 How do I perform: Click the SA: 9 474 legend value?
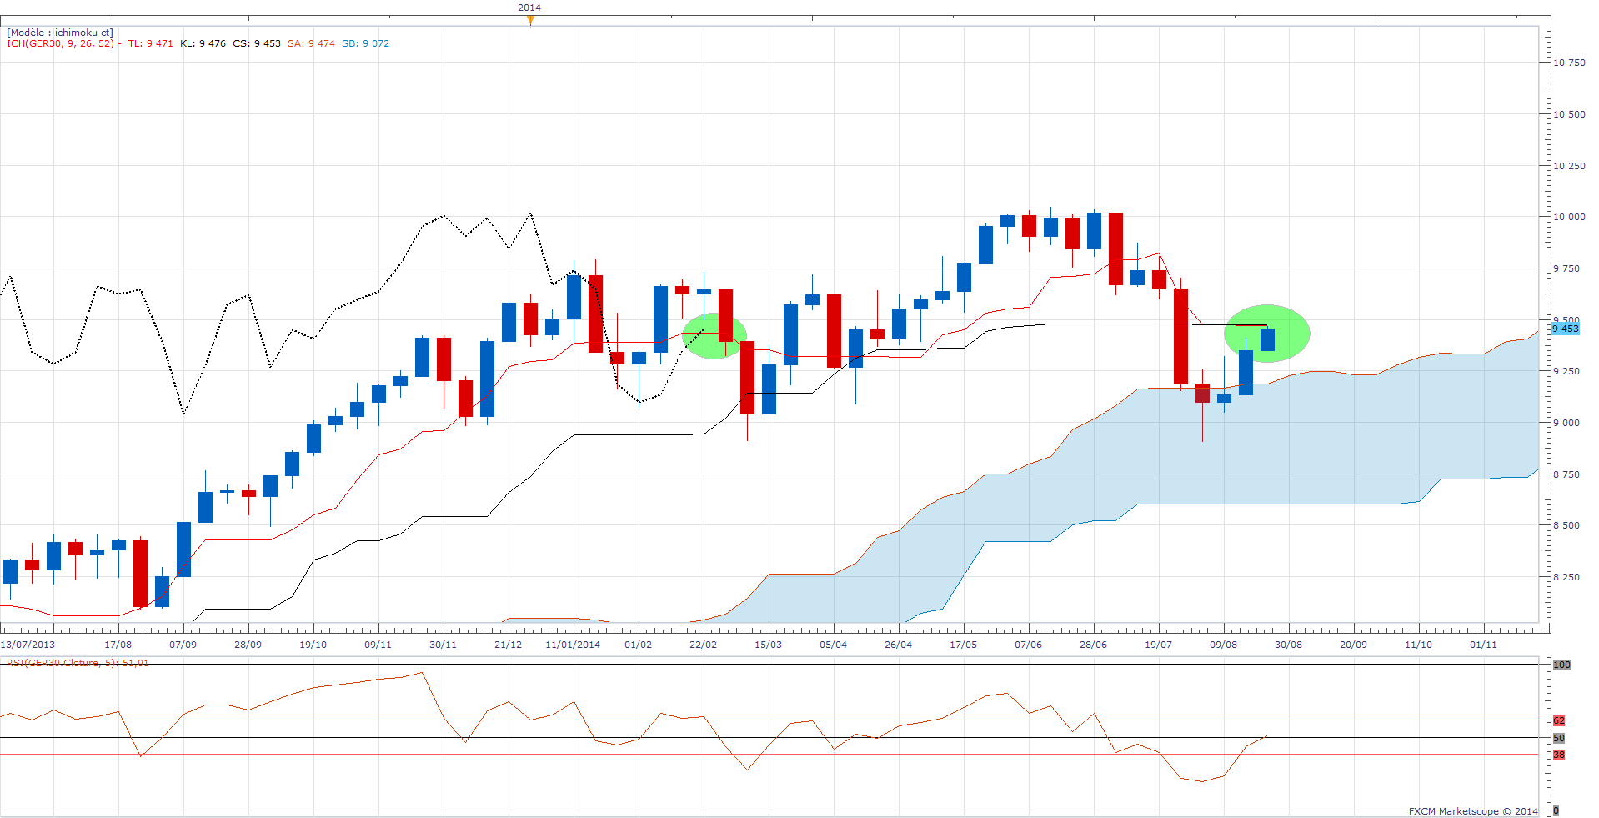pos(311,43)
